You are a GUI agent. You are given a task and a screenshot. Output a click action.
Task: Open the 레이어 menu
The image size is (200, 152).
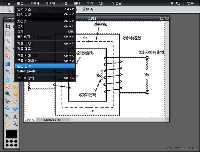click(50, 3)
